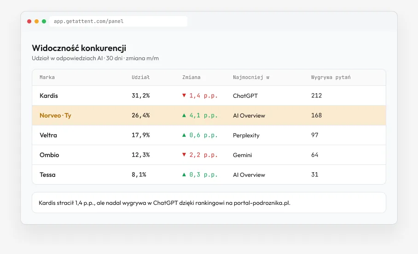This screenshot has width=418, height=254.
Task: Click the green up arrow in Norveo row
Action: pos(184,115)
